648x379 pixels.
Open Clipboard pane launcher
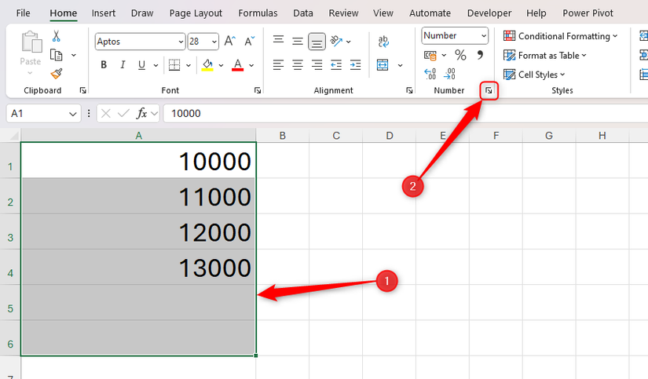(82, 90)
